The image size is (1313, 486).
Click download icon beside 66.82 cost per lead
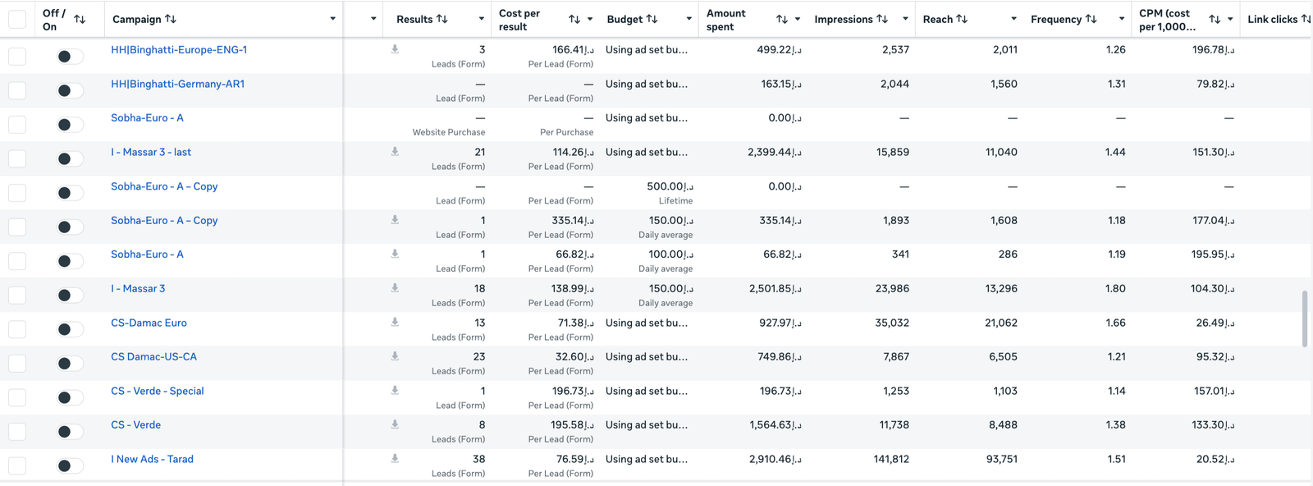(395, 254)
